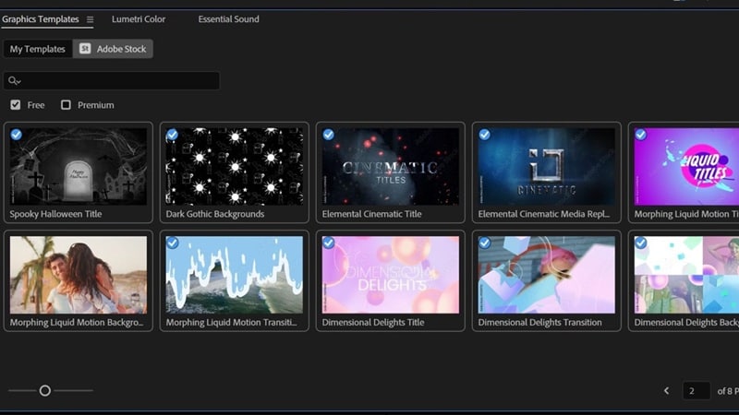The image size is (739, 415).
Task: Toggle checkmark on Morphing Liquid Motion Transitions card
Action: [x=173, y=243]
